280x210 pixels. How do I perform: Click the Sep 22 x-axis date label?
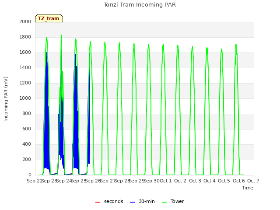click(35, 181)
